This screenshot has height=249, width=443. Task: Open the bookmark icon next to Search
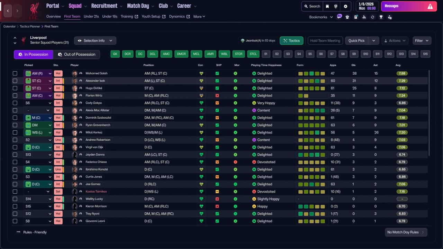327,6
